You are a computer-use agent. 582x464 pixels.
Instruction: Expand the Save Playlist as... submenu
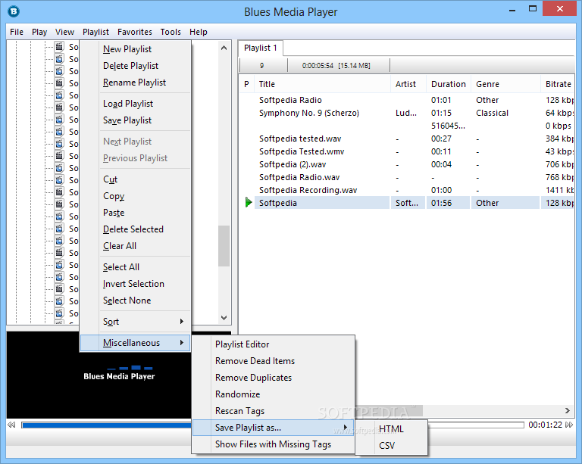click(274, 428)
